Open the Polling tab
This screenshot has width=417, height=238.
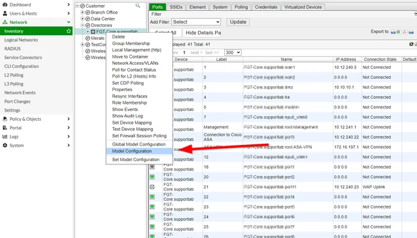tap(241, 7)
